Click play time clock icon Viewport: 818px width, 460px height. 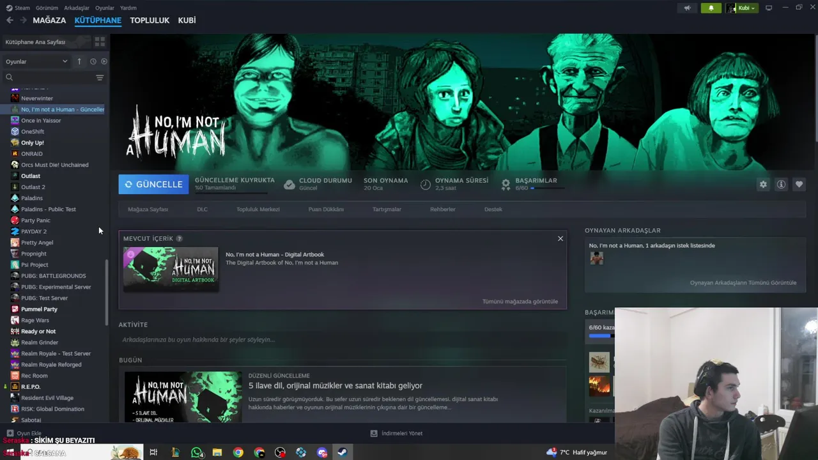pyautogui.click(x=426, y=184)
